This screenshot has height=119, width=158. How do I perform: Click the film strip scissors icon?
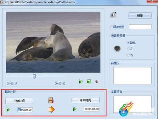point(52,100)
